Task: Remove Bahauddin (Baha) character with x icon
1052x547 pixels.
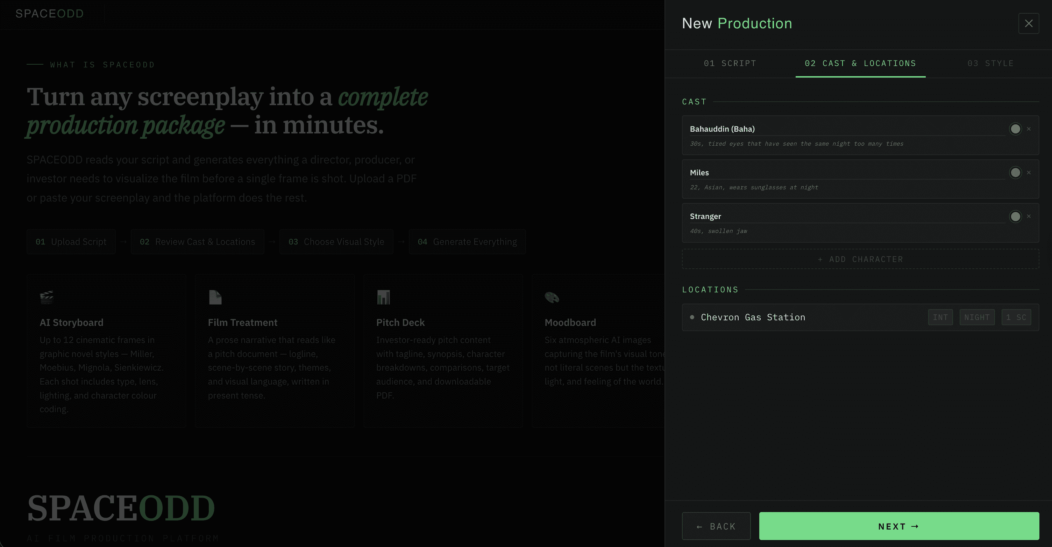Action: tap(1029, 129)
